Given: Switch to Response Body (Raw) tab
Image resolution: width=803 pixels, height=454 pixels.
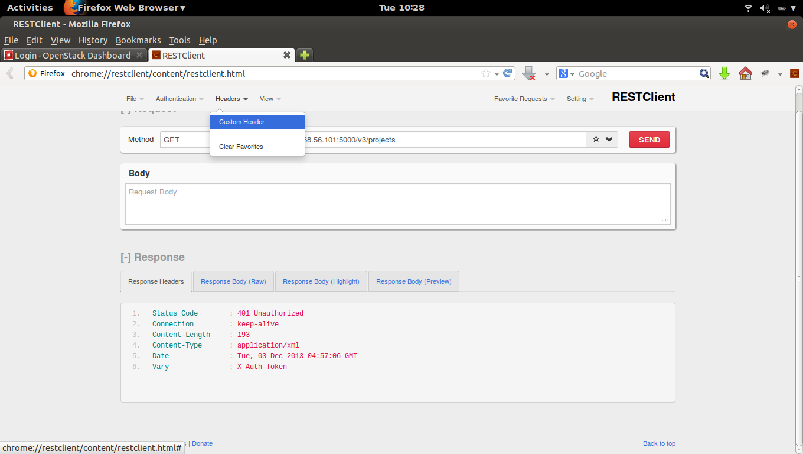Looking at the screenshot, I should click(233, 281).
